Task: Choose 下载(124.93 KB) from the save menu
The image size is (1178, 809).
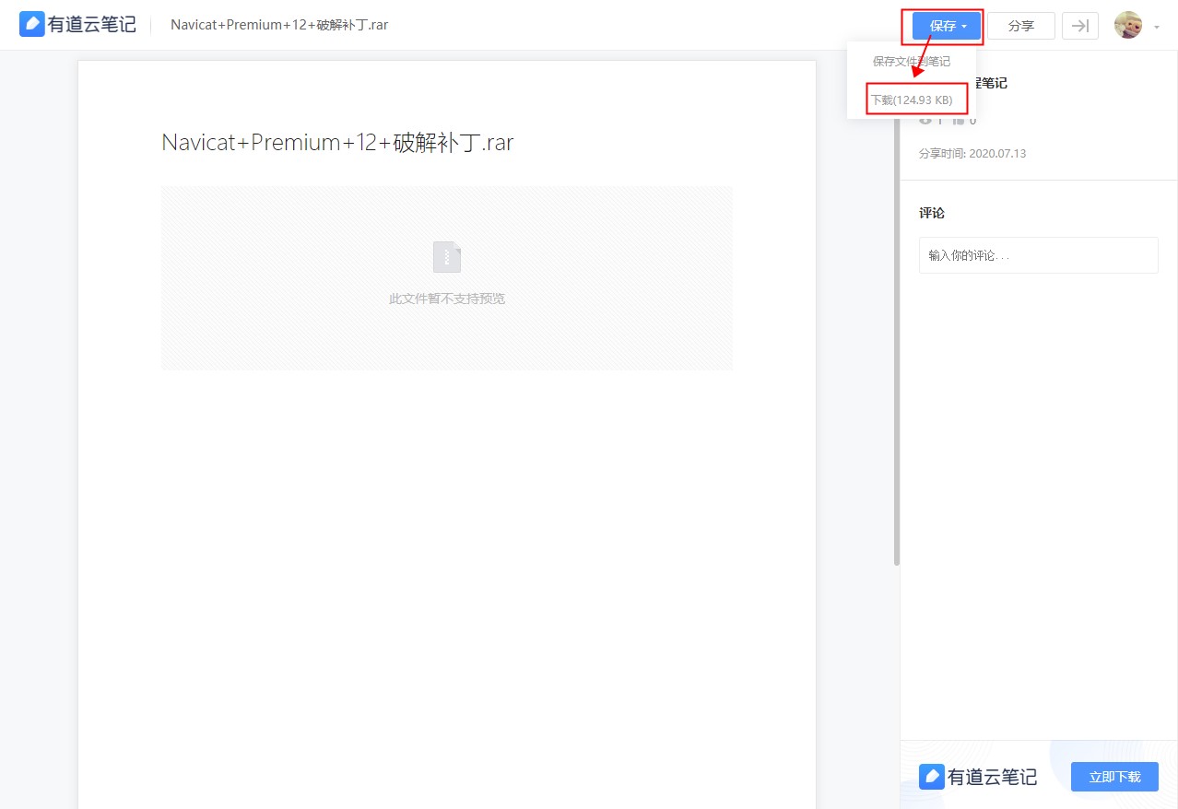Action: tap(912, 100)
